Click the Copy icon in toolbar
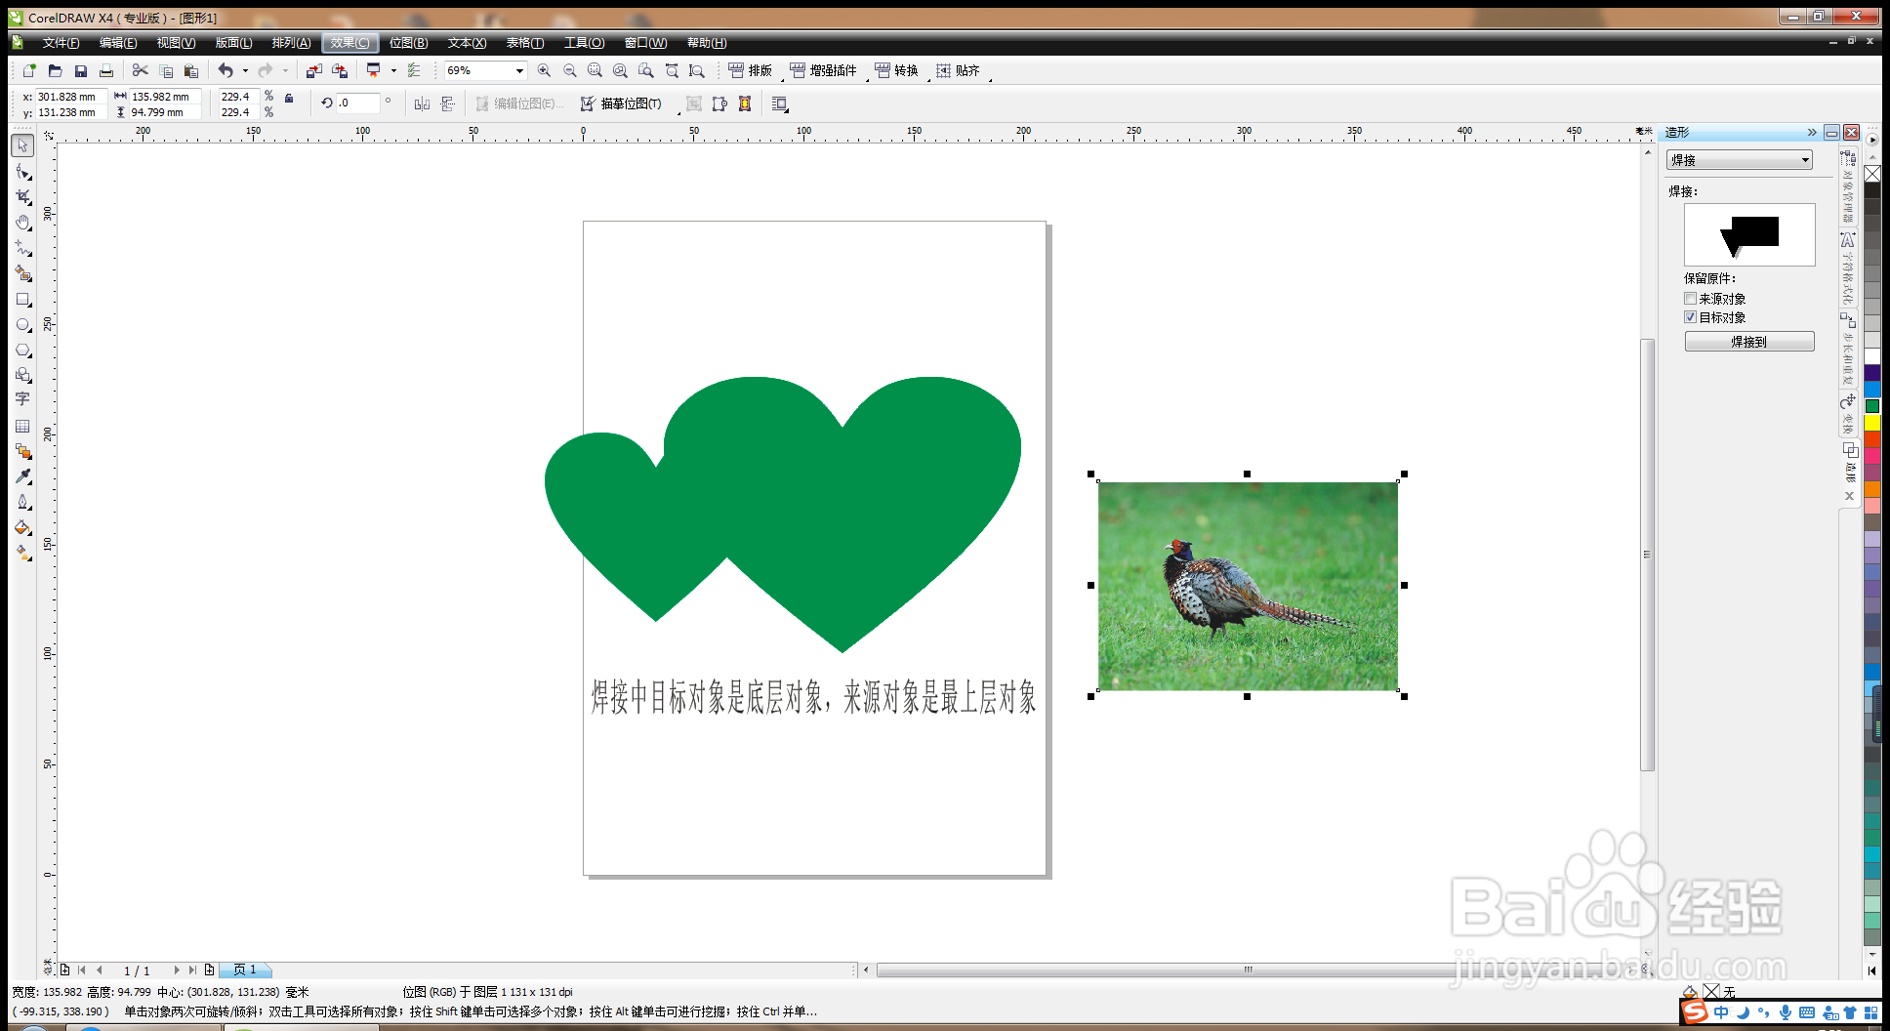Viewport: 1890px width, 1031px height. pos(166,70)
